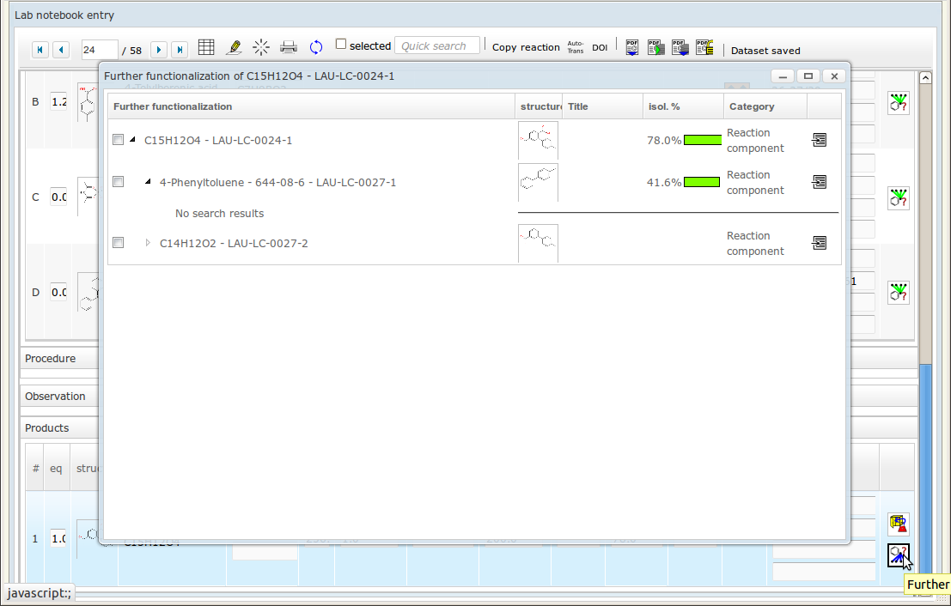Screen dimensions: 951x606
Task: Collapse the C15H12O4 root tree node
Action: [x=132, y=140]
